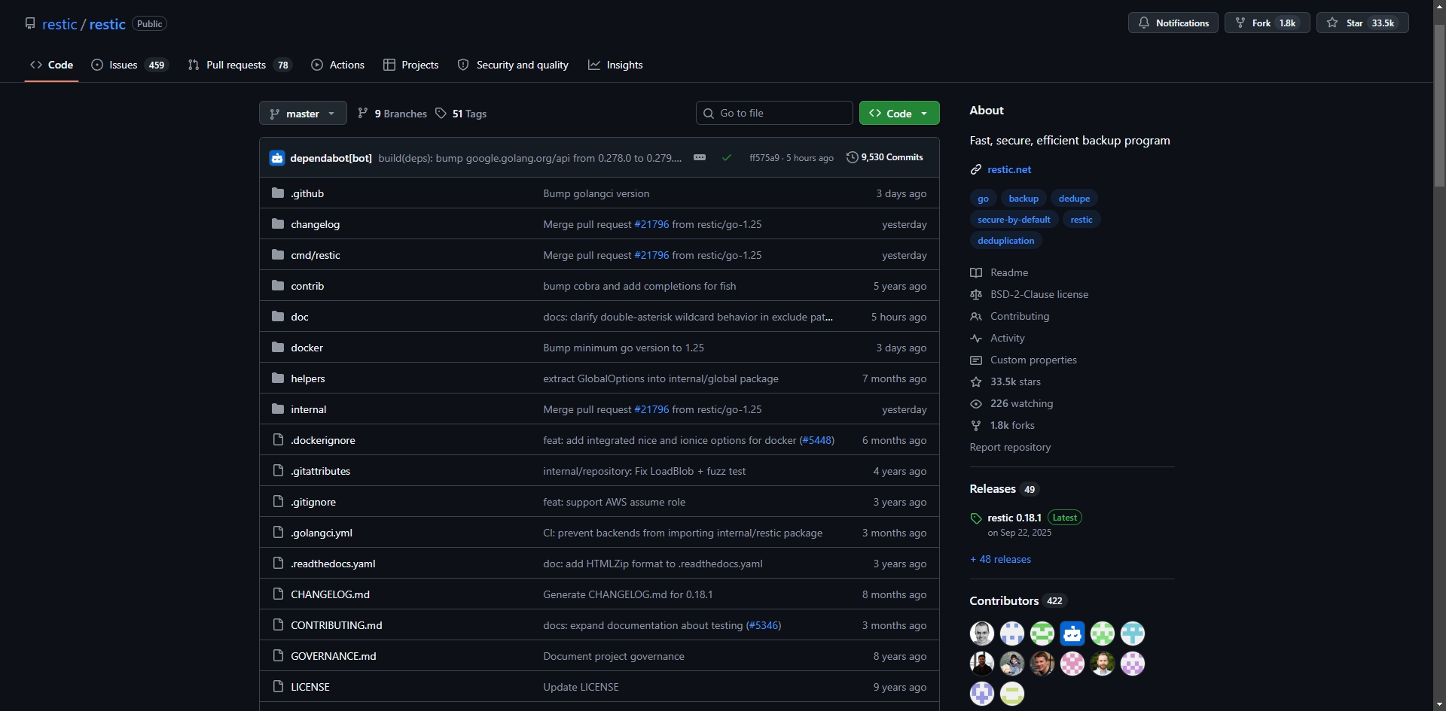Open the master branch dropdown
The height and width of the screenshot is (711, 1446).
point(303,114)
